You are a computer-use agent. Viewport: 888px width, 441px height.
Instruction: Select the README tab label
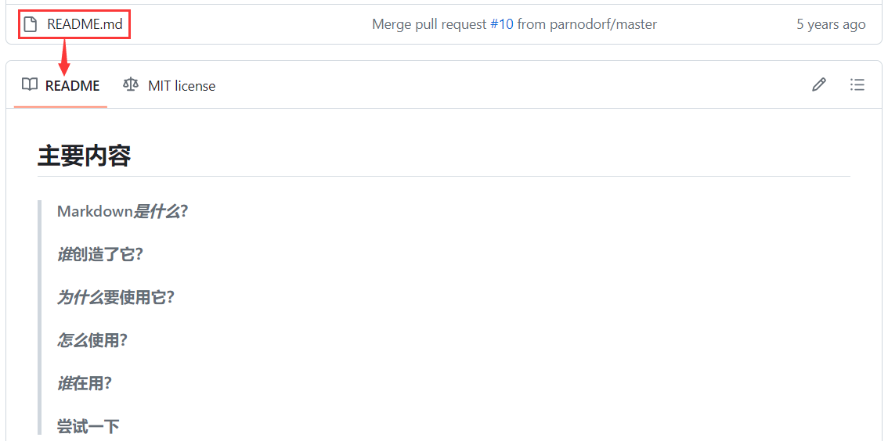click(x=72, y=86)
